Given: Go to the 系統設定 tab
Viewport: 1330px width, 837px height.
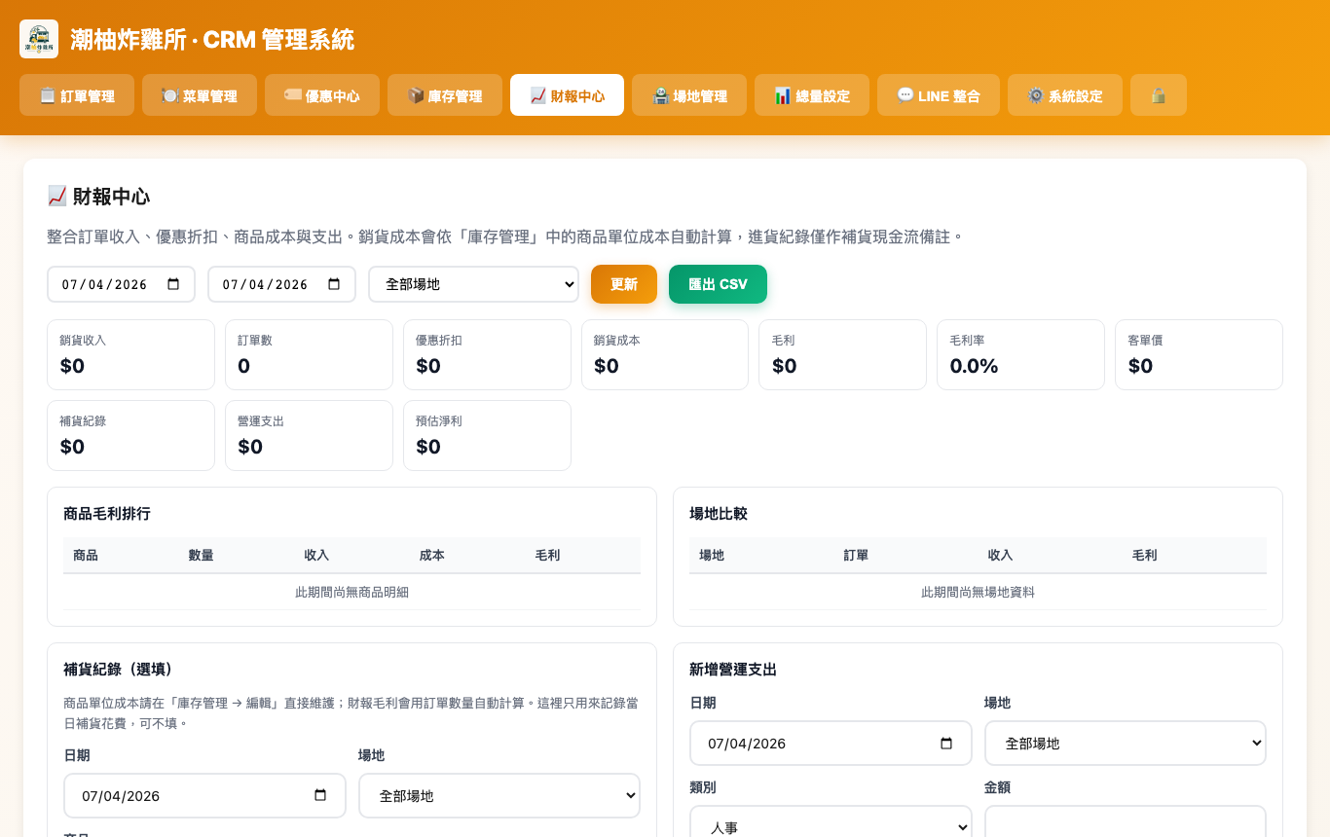Looking at the screenshot, I should pos(1065,95).
